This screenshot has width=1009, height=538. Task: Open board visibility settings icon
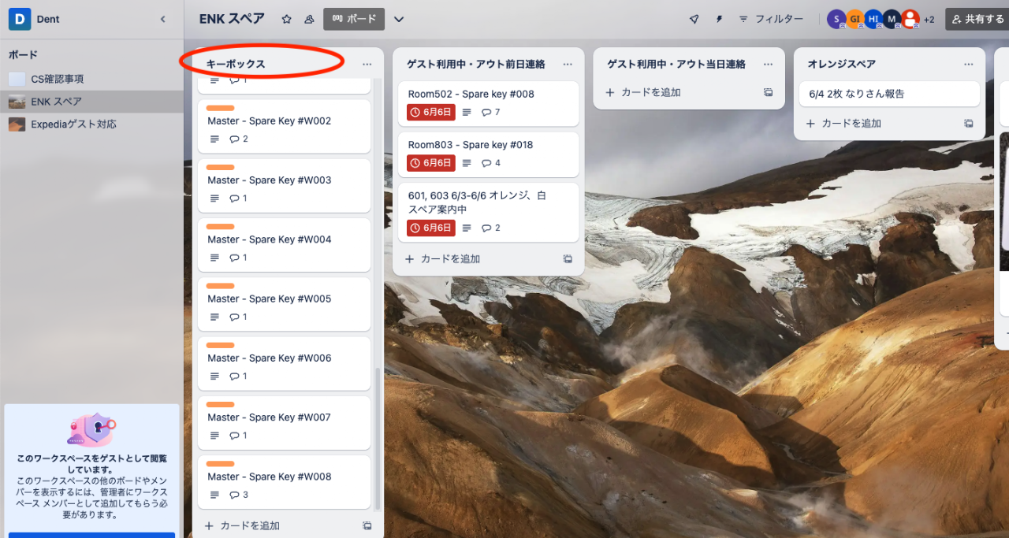tap(309, 19)
